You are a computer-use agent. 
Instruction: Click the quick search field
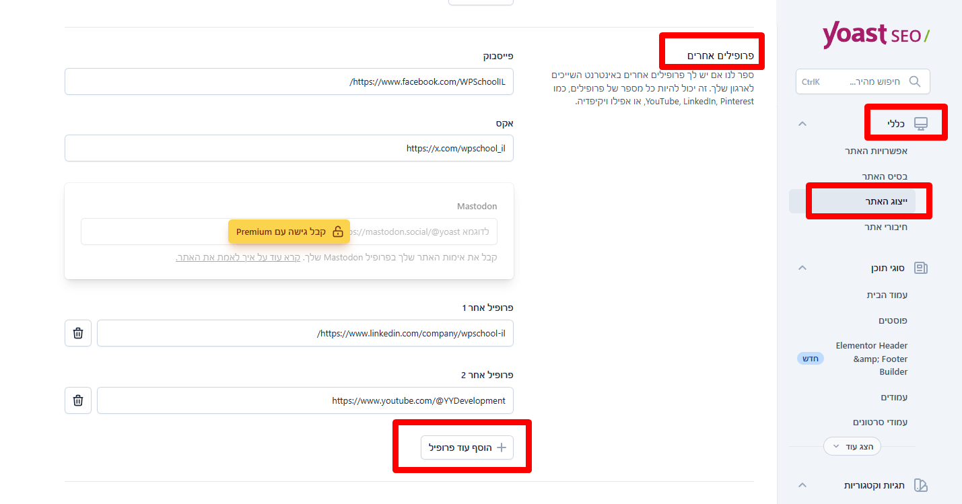[x=863, y=81]
